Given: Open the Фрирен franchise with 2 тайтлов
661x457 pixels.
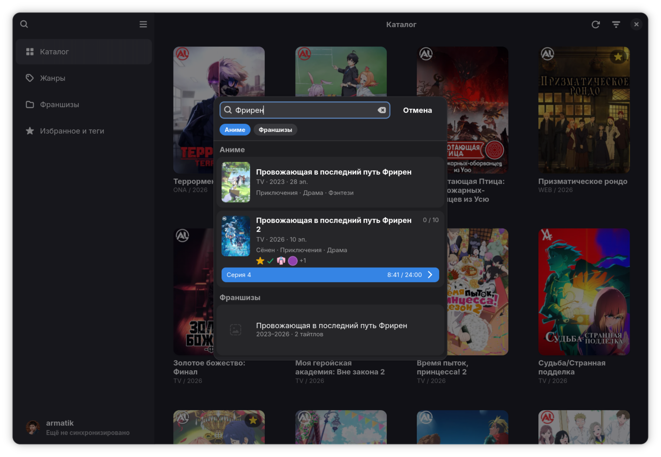Looking at the screenshot, I should 330,330.
